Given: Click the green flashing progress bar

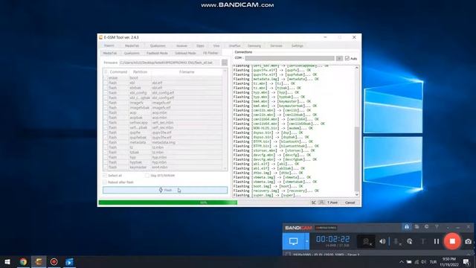Looking at the screenshot, I should pyautogui.click(x=168, y=202).
